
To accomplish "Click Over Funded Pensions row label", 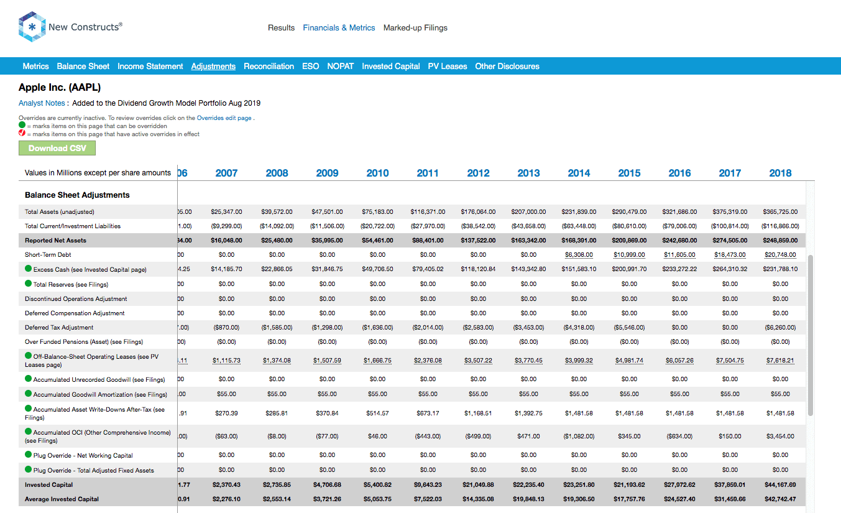I will click(84, 342).
